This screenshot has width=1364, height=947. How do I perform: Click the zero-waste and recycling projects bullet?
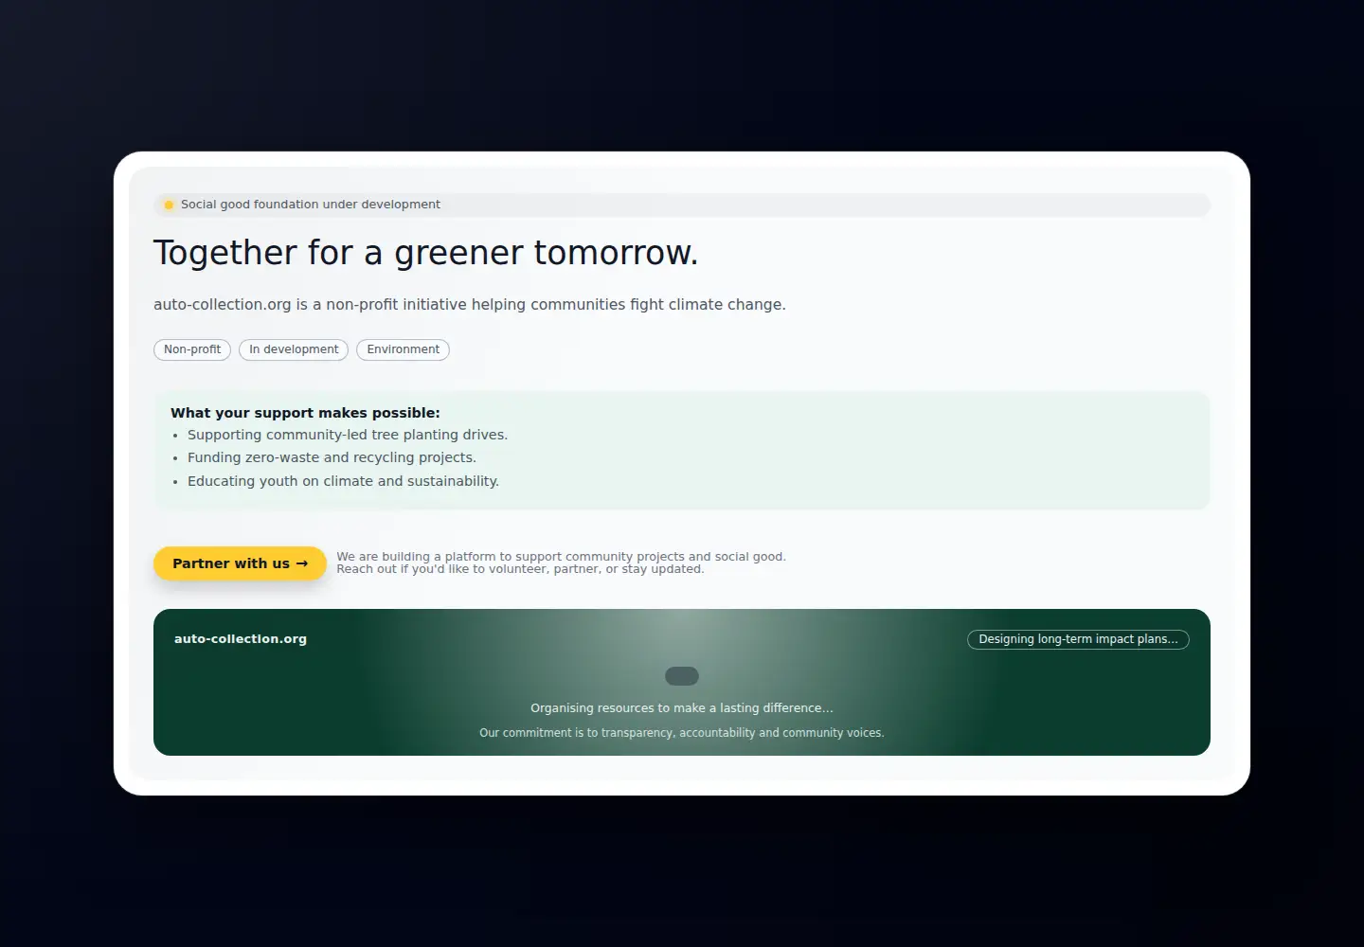[x=332, y=457]
